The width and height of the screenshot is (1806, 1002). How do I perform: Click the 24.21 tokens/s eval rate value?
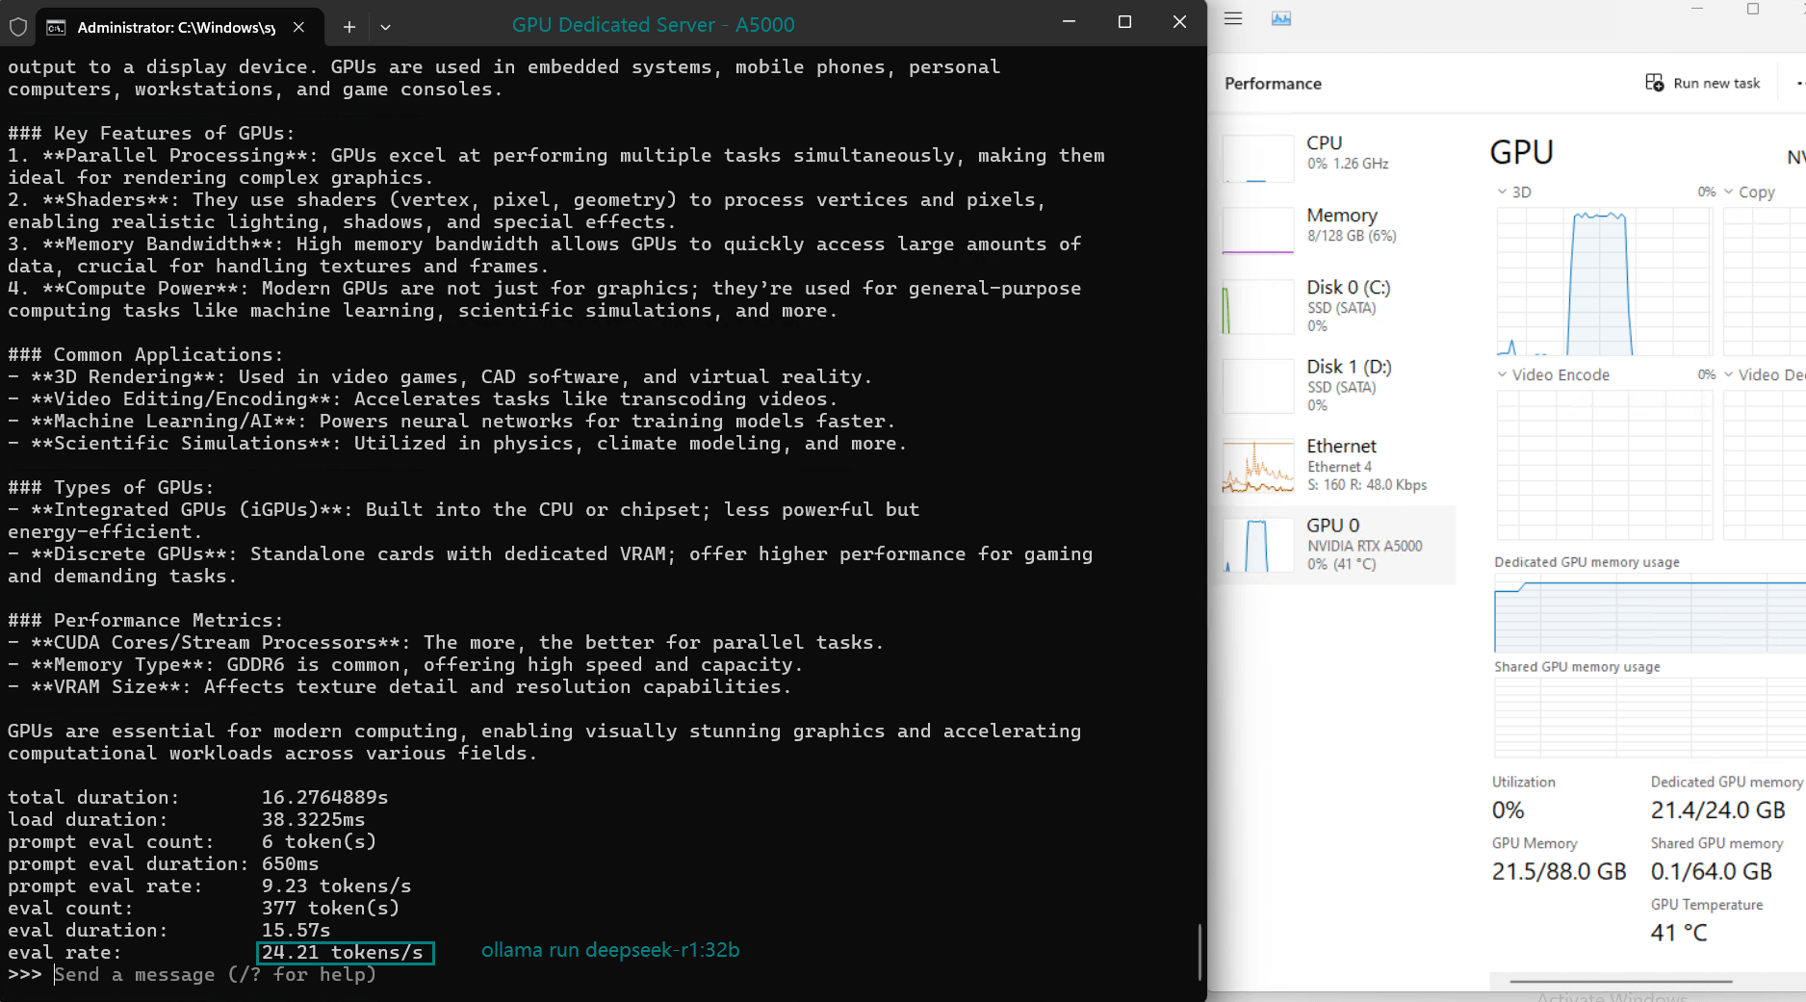(346, 952)
